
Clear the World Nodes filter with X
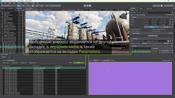[x=16, y=10]
